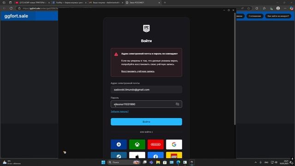Refresh the browser page
The height and width of the screenshot is (166, 295).
tap(11, 8)
